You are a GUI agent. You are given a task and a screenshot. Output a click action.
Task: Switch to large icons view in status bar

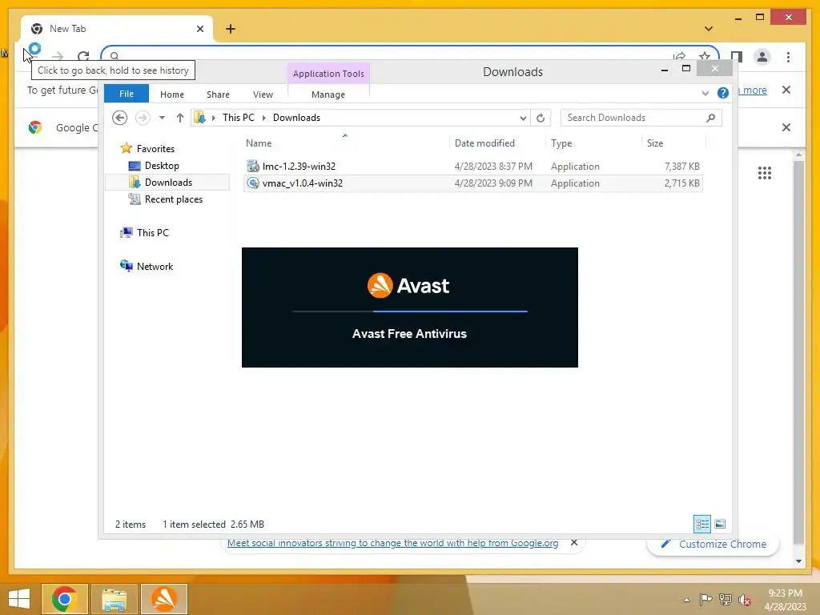click(x=720, y=524)
